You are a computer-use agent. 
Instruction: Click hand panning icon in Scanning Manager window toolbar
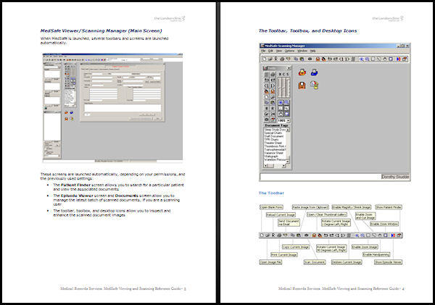click(384, 59)
